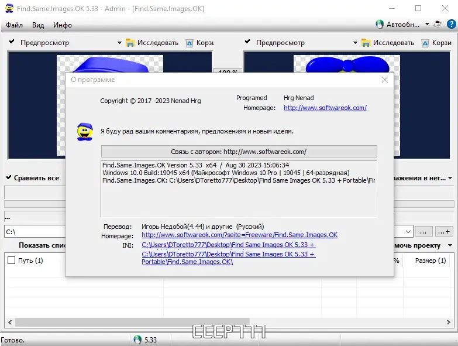Click left Исследовать folder icon

pos(130,43)
